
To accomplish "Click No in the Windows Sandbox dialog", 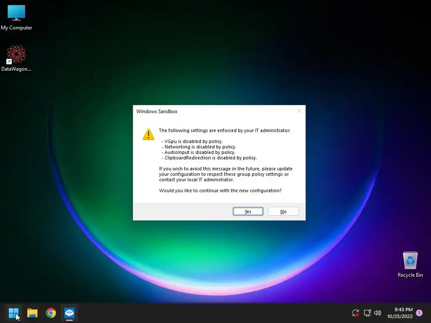I will [x=283, y=212].
